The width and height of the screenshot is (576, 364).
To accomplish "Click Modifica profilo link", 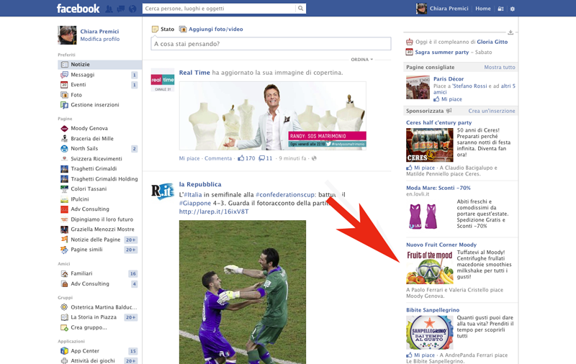I will pyautogui.click(x=100, y=39).
